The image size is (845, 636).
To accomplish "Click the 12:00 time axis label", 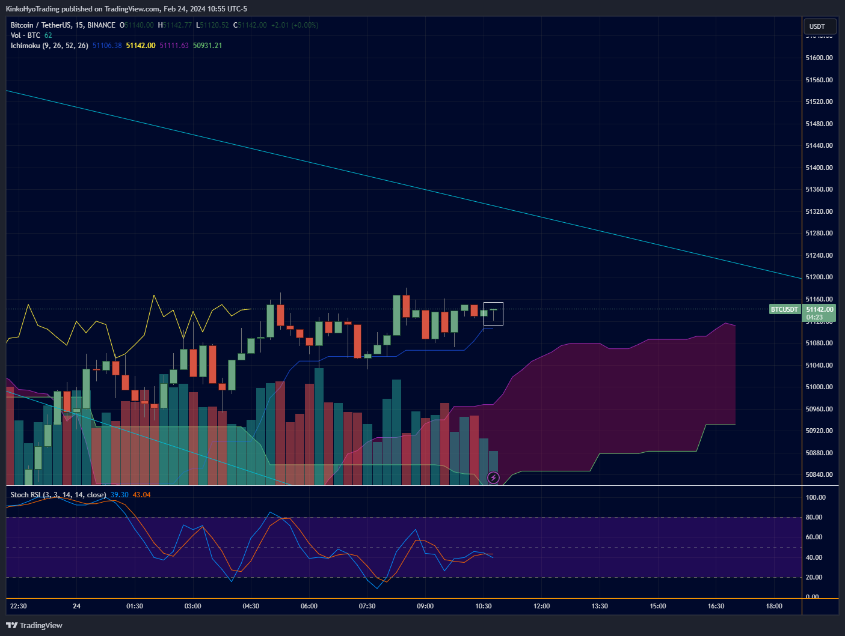I will pos(541,606).
